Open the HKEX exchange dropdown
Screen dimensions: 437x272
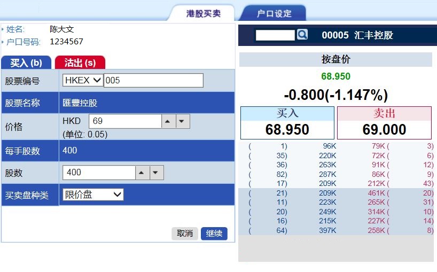point(83,80)
